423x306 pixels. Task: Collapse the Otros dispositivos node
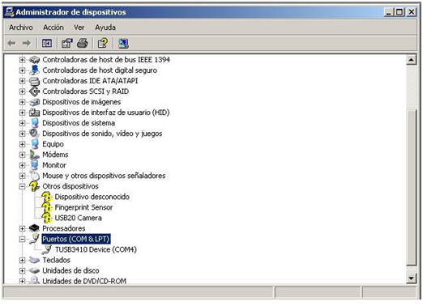pyautogui.click(x=23, y=186)
